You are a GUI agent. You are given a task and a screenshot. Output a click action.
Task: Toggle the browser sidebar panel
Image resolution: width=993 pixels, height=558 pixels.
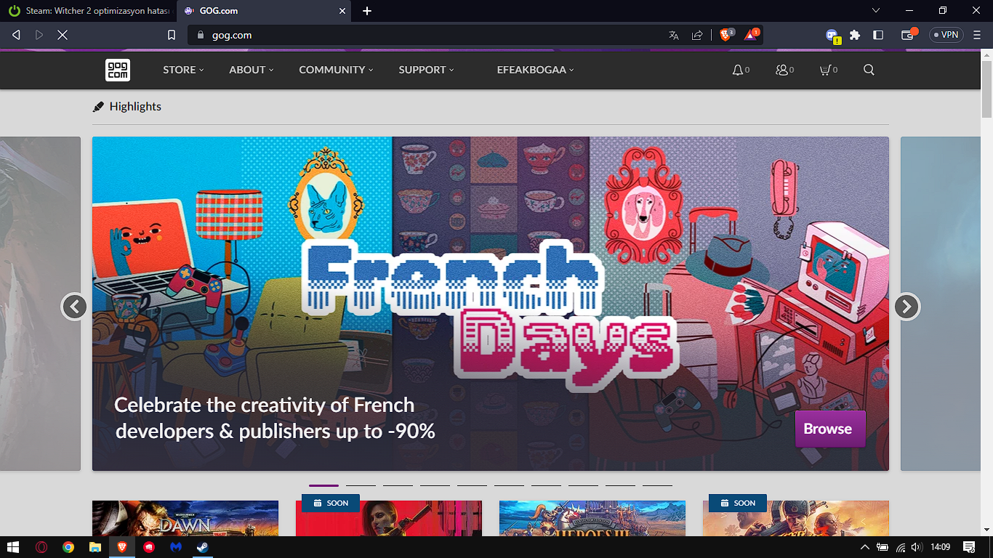(878, 35)
